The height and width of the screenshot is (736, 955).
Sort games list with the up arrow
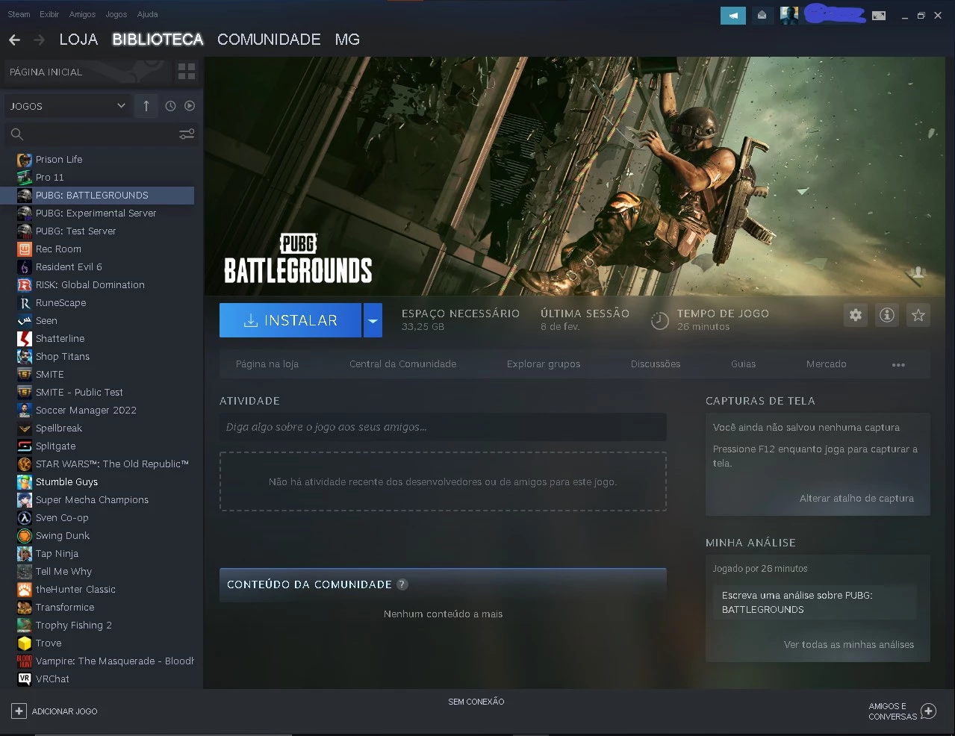click(x=146, y=106)
